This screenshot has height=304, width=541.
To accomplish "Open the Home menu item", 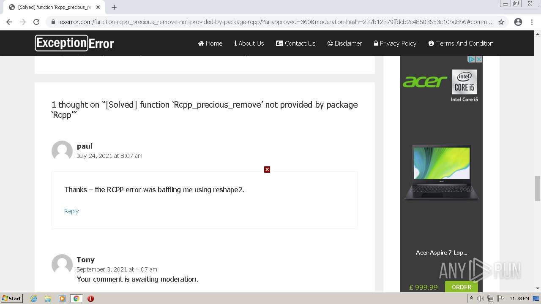I will (210, 43).
